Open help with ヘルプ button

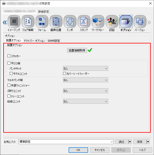coord(142,150)
